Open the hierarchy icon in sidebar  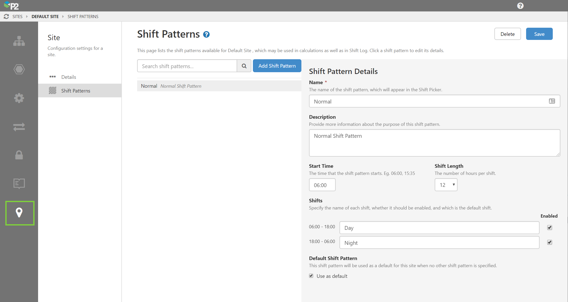tap(19, 41)
